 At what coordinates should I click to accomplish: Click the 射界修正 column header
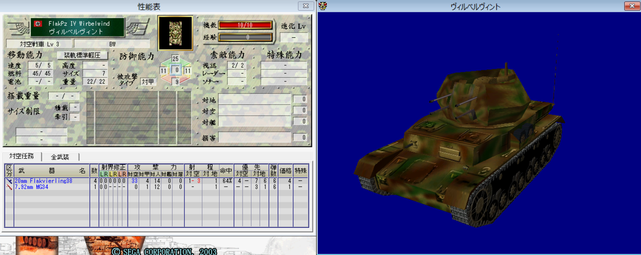tap(113, 167)
